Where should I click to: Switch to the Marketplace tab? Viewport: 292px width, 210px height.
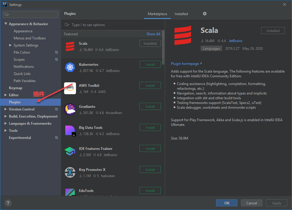point(157,14)
